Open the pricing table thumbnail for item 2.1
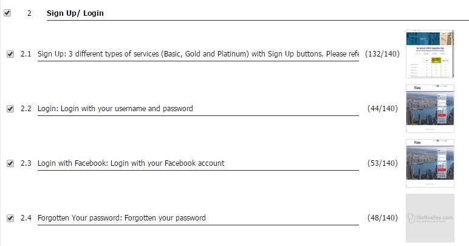The width and height of the screenshot is (469, 246). click(430, 54)
